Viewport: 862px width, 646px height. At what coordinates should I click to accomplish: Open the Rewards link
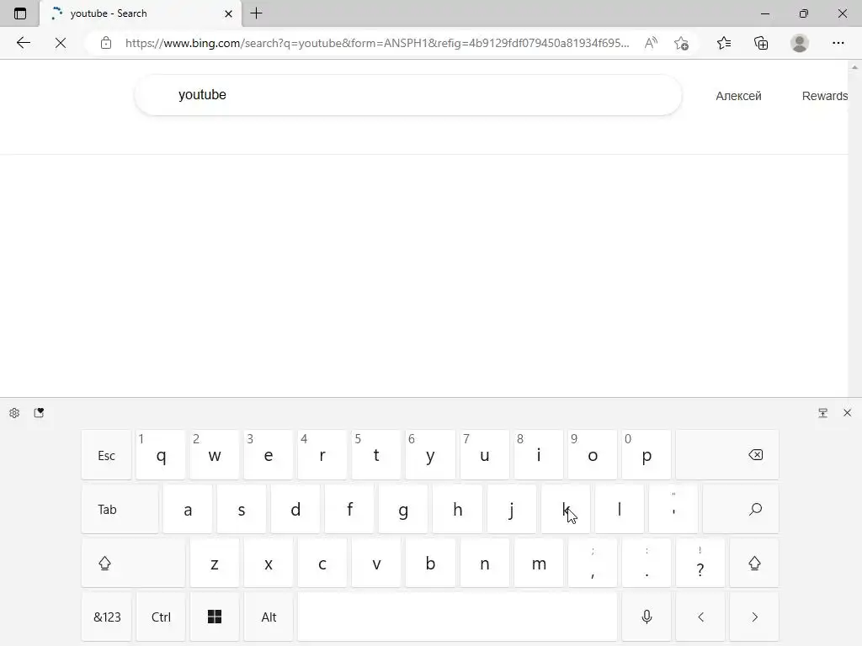pyautogui.click(x=825, y=96)
